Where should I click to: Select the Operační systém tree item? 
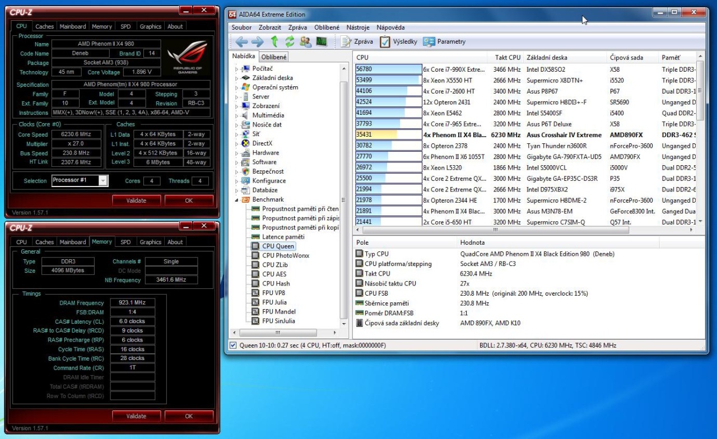(275, 87)
